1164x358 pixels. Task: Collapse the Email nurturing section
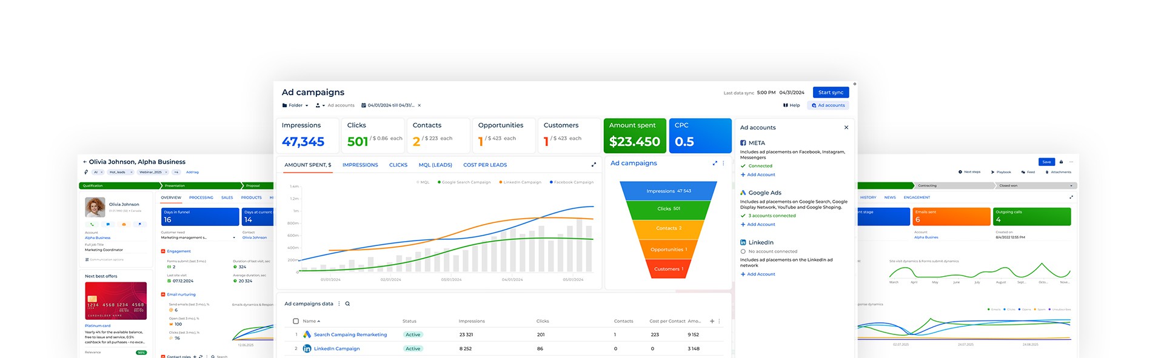163,294
